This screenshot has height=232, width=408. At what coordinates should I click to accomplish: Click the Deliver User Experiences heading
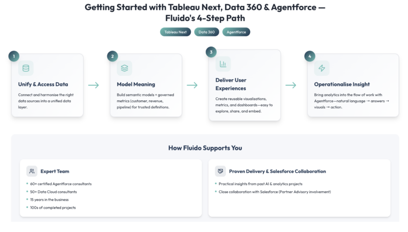[231, 84]
